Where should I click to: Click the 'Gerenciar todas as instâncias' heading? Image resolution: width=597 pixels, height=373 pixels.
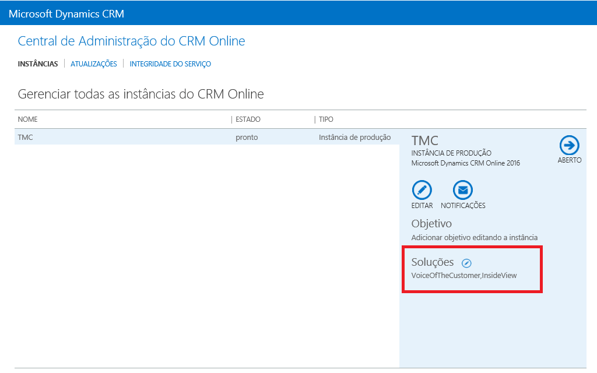point(141,94)
